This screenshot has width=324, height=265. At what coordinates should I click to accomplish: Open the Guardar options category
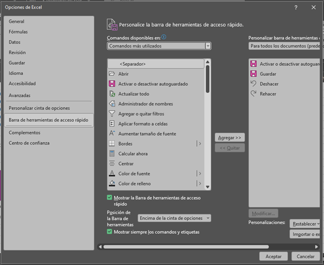point(49,63)
